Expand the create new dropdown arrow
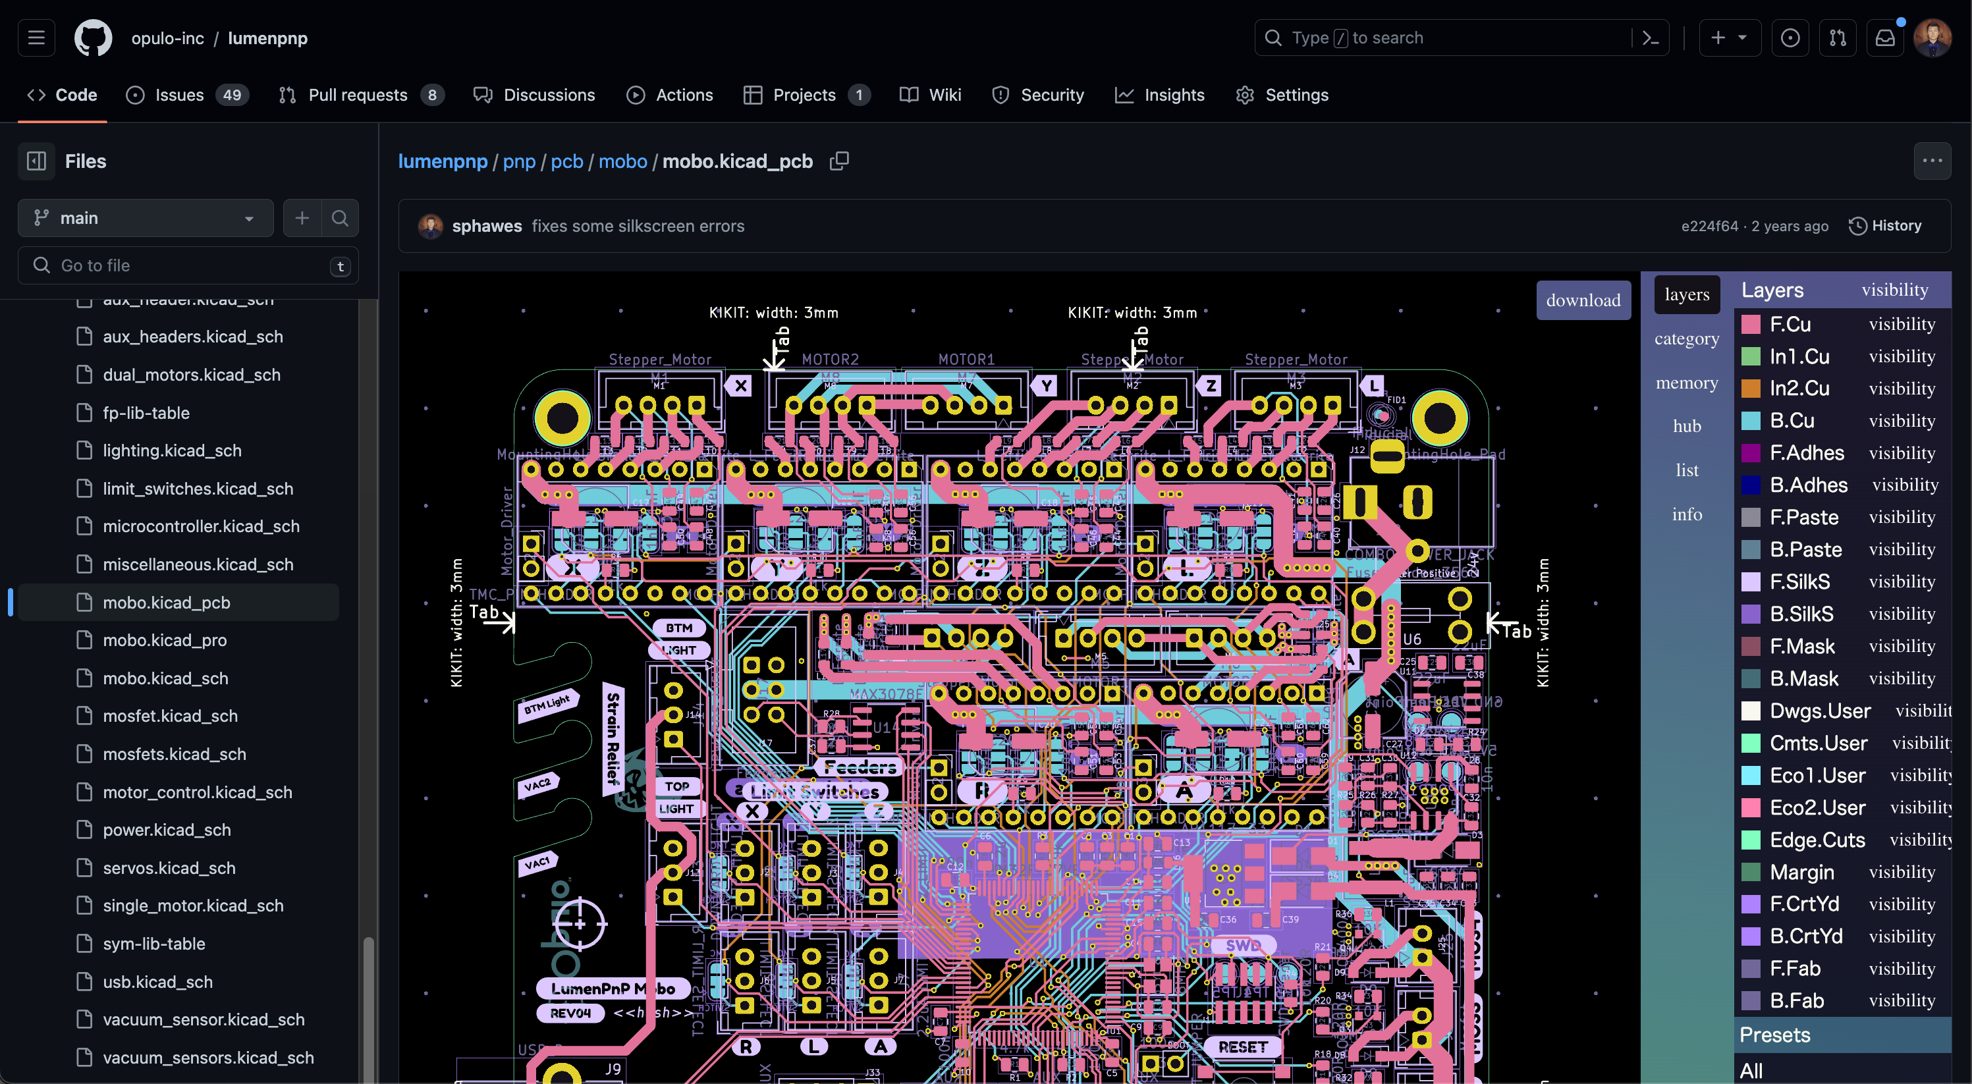 point(1743,38)
